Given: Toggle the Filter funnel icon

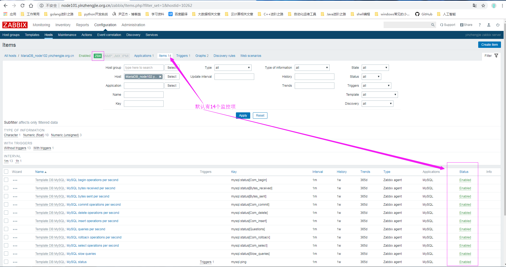Looking at the screenshot, I should click(x=496, y=56).
